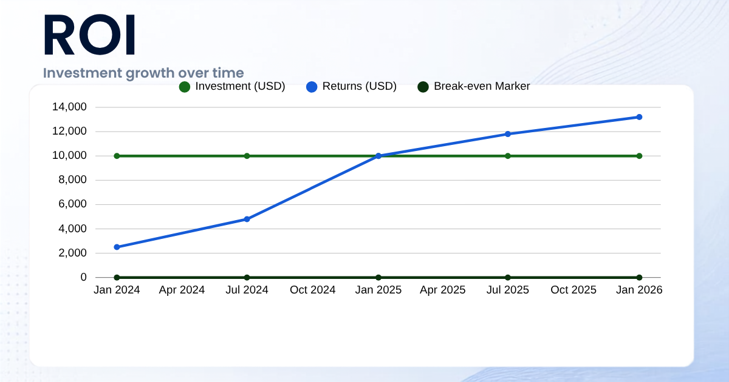Toggle the Break-even Marker legend label
The height and width of the screenshot is (382, 729).
pos(482,86)
